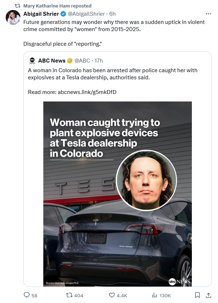This screenshot has width=218, height=303.
Task: Click the @ABC handle
Action: click(82, 61)
